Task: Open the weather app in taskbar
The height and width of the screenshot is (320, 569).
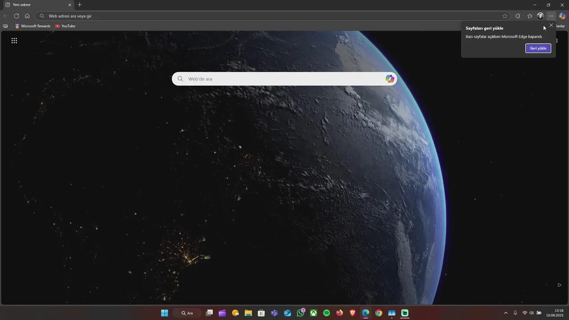Action: tap(236, 313)
